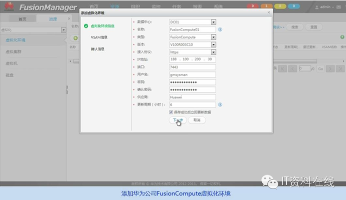This screenshot has height=200, width=346.
Task: Click the scrollbar left arrow
Action: point(70,61)
